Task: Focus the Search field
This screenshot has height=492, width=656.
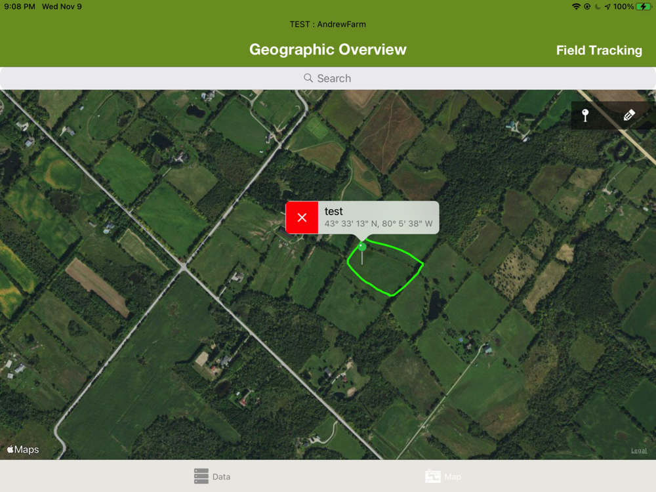Action: click(x=328, y=78)
